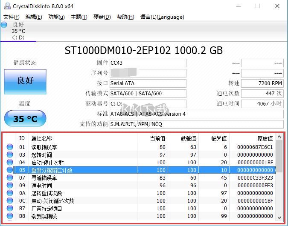
Task: Select the 启动-关闭循环次数 attribute row
Action: pyautogui.click(x=140, y=201)
